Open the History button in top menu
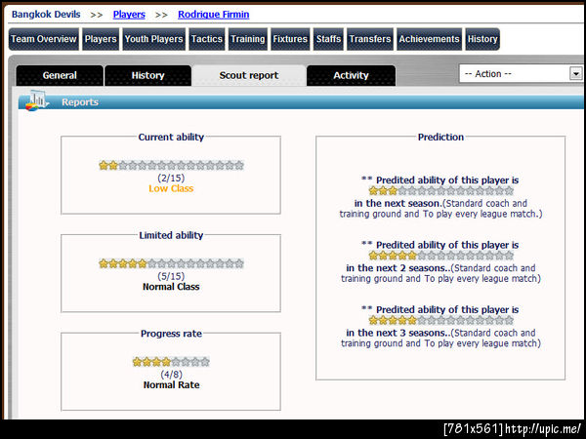 click(482, 39)
